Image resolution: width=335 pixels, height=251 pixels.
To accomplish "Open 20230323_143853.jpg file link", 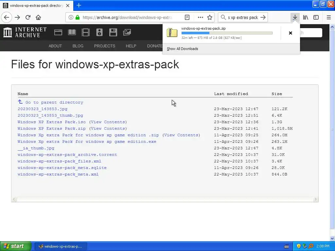I will point(43,109).
